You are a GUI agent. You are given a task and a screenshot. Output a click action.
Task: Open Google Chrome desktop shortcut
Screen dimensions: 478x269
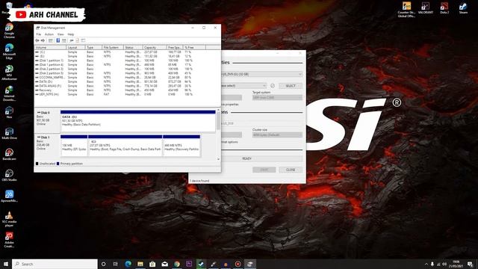point(9,31)
